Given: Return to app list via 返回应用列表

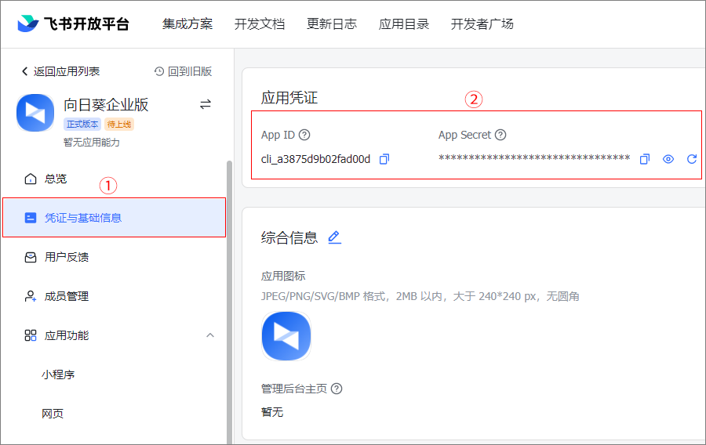Looking at the screenshot, I should click(60, 71).
